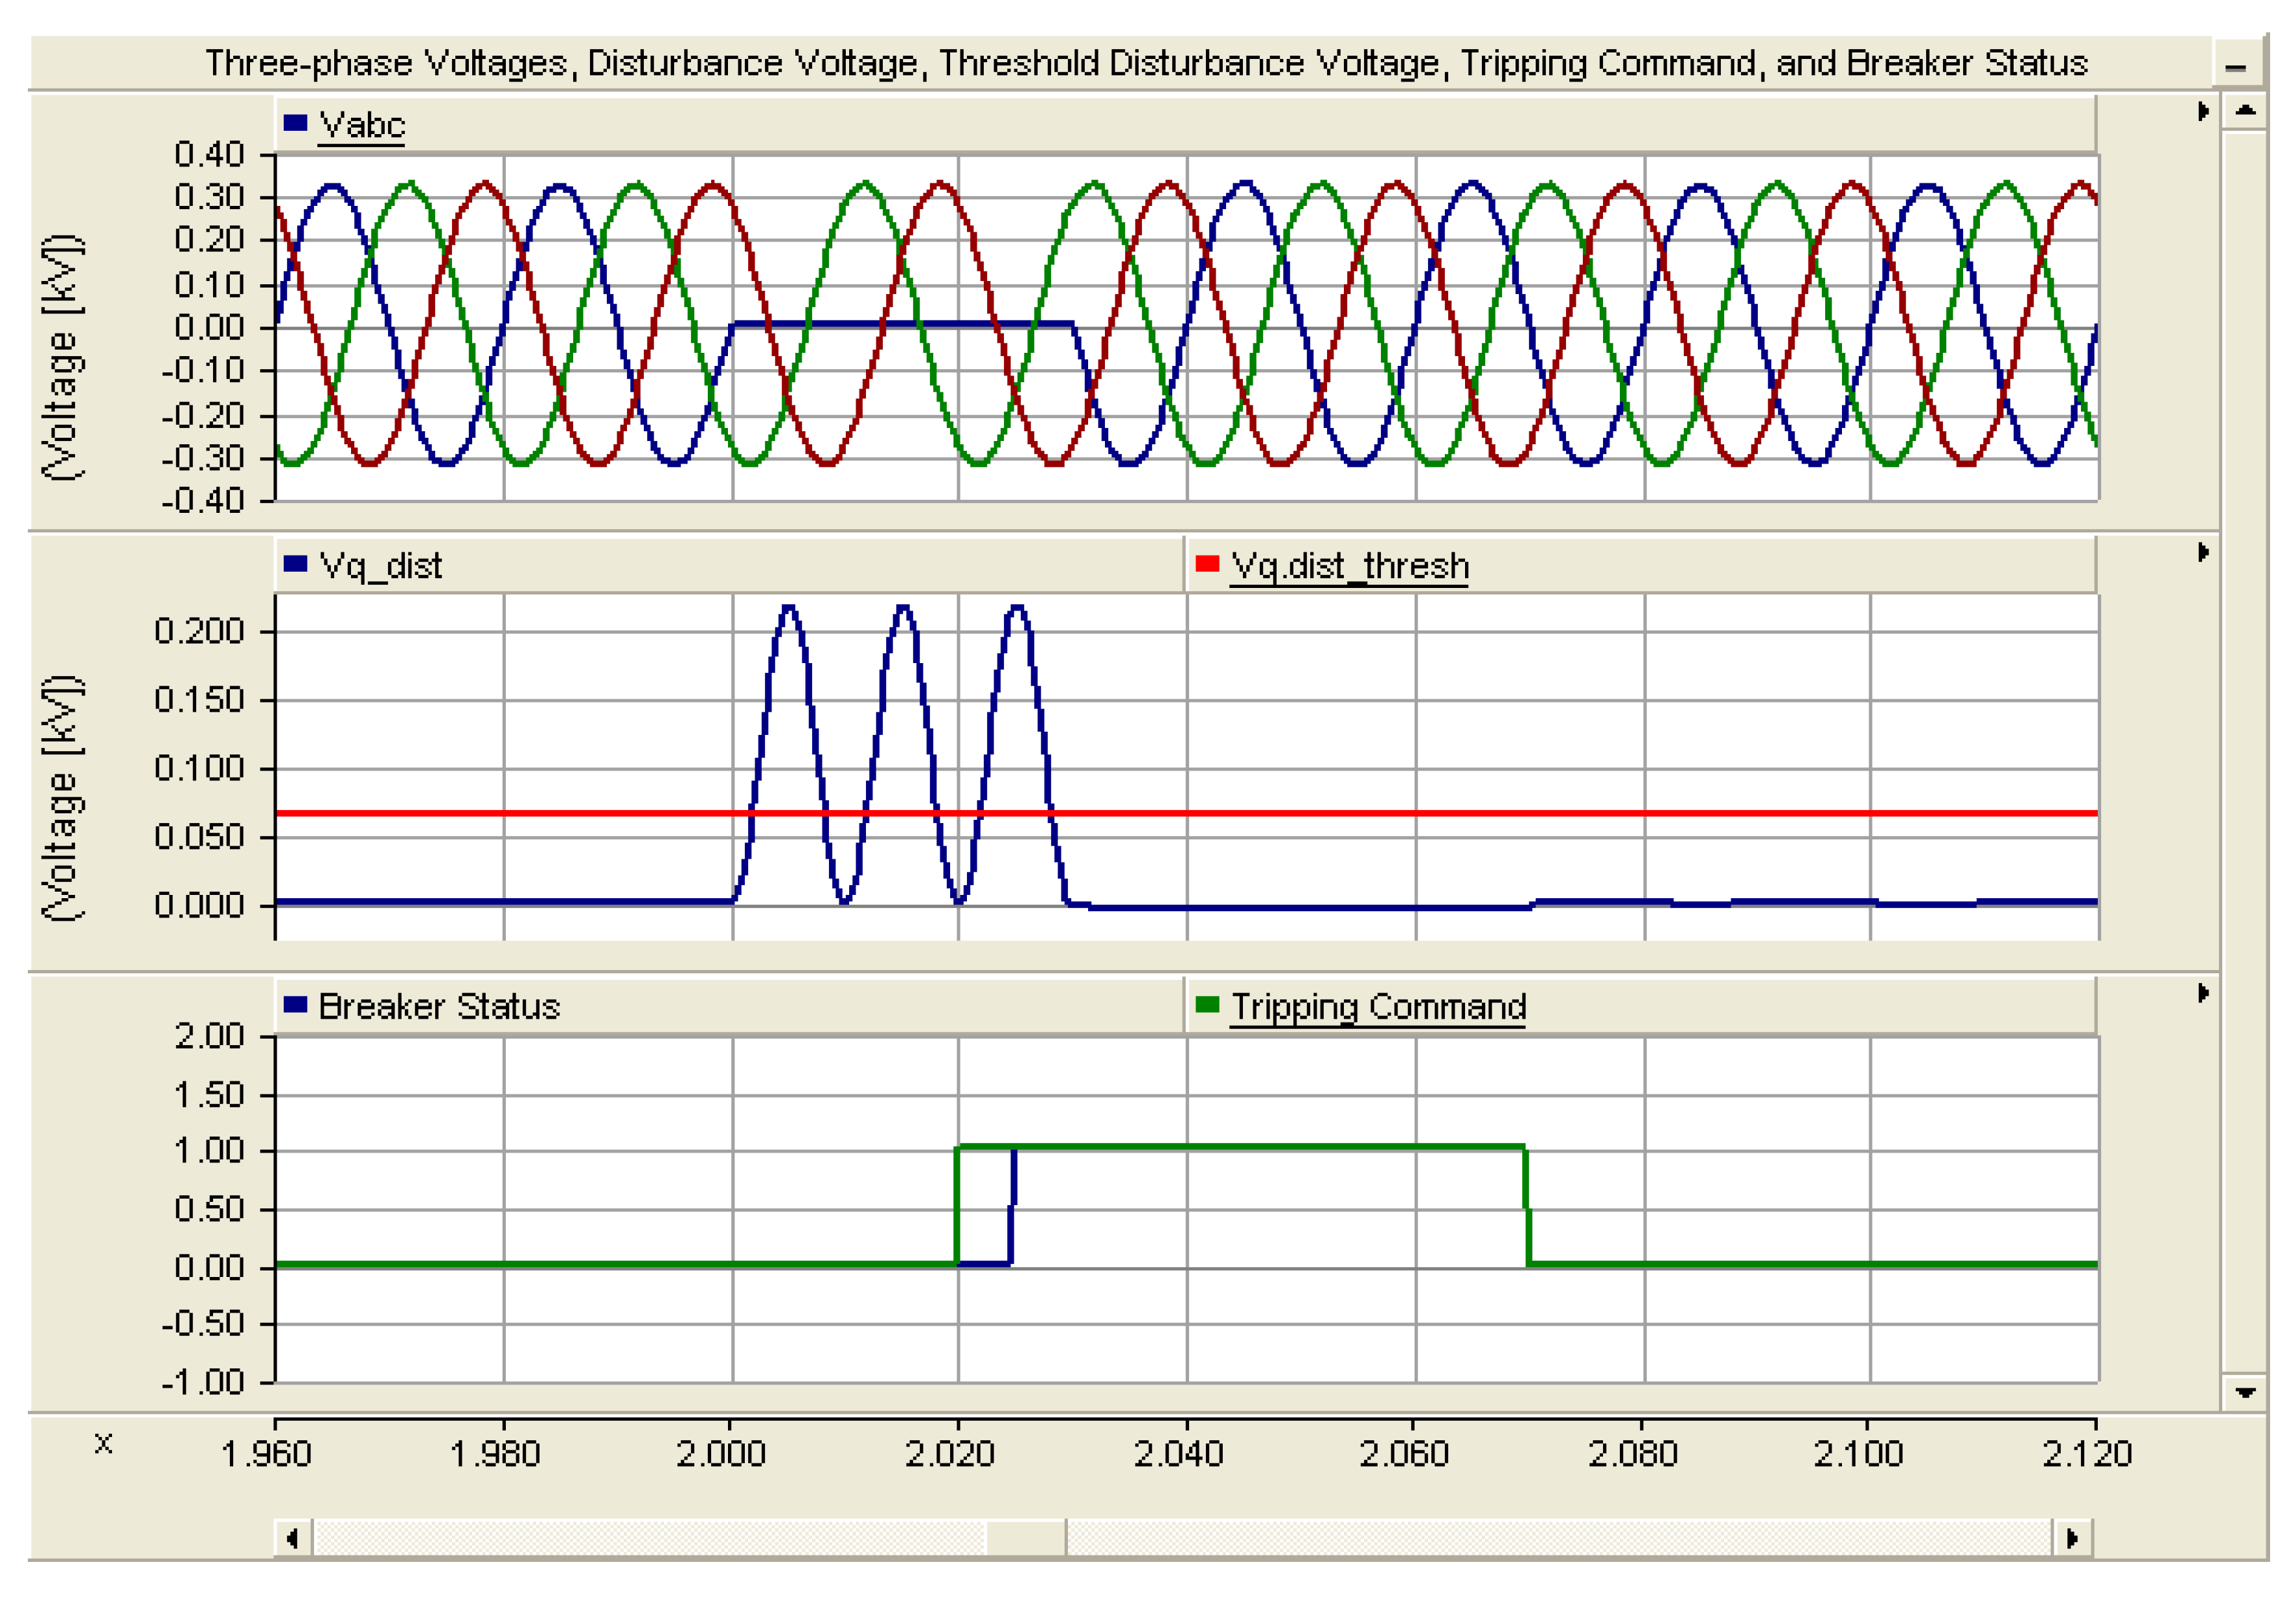Select the Breaker Status curve label
Screen dimensions: 2296x1615
point(439,1006)
